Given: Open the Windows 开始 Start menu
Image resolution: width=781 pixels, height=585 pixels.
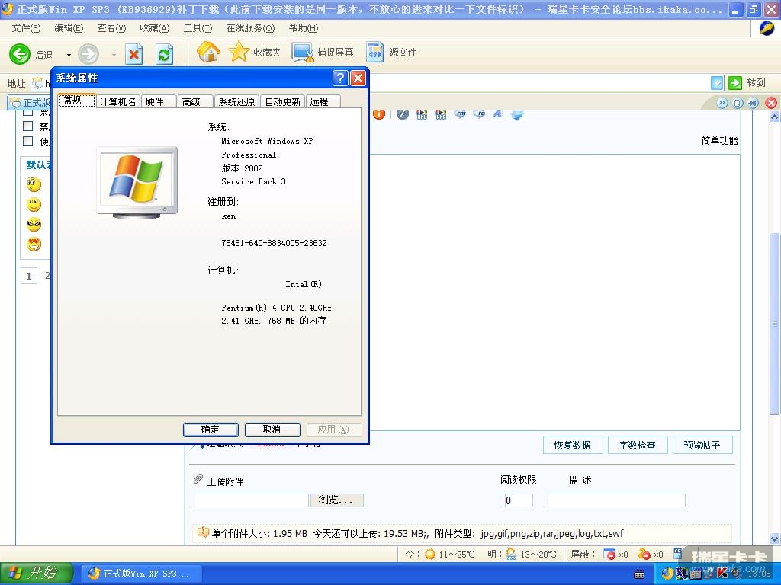Looking at the screenshot, I should pyautogui.click(x=37, y=574).
